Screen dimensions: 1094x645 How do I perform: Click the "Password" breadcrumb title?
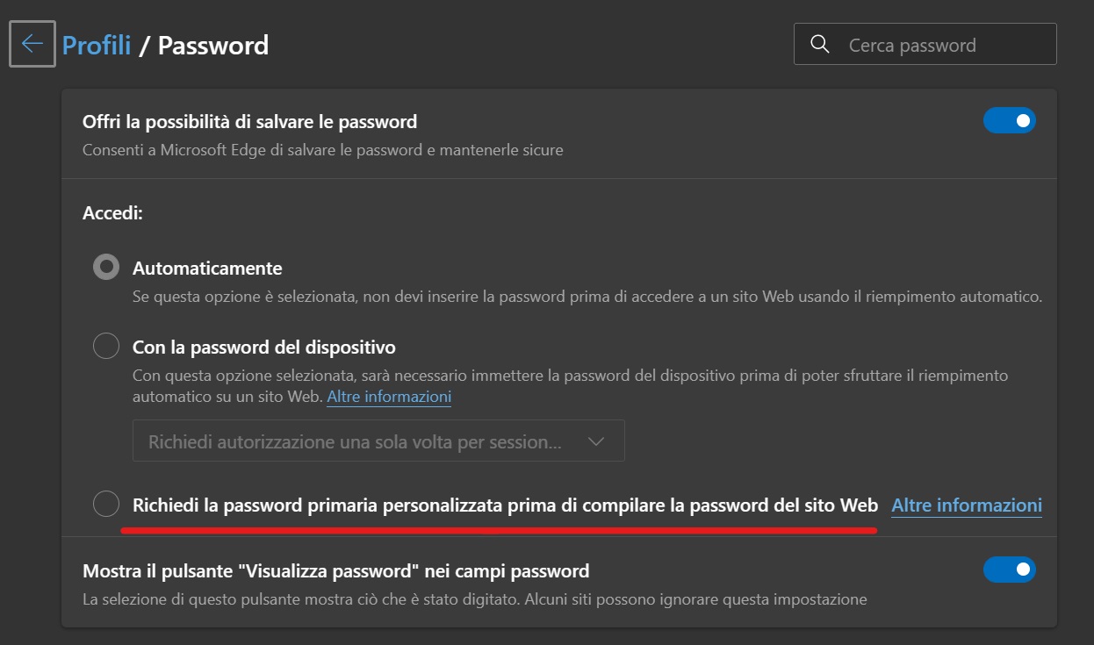pyautogui.click(x=213, y=45)
